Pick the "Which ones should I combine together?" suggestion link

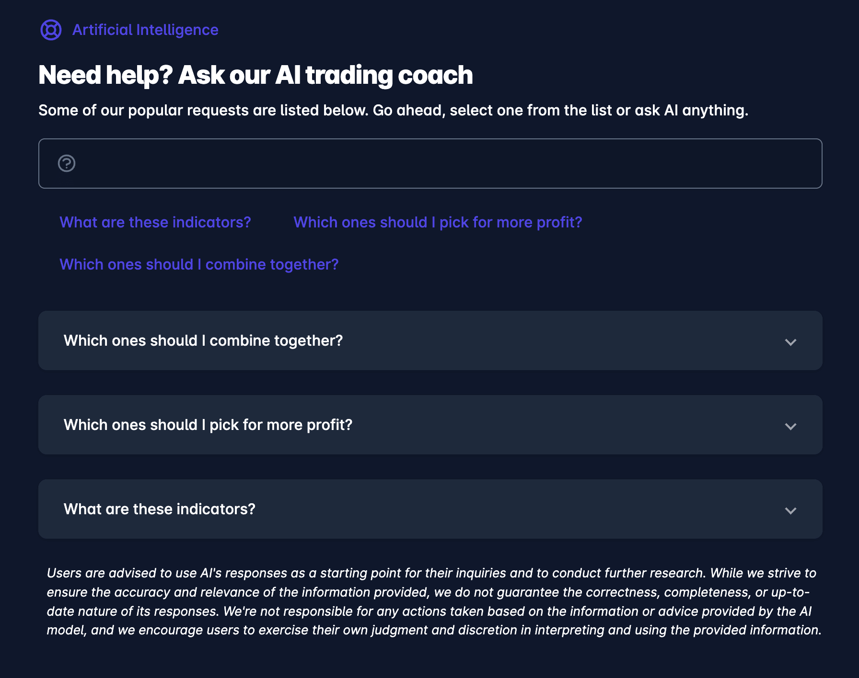click(x=199, y=264)
